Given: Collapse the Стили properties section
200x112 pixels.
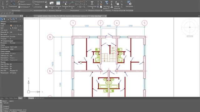Looking at the screenshot, I should pos(21,45).
